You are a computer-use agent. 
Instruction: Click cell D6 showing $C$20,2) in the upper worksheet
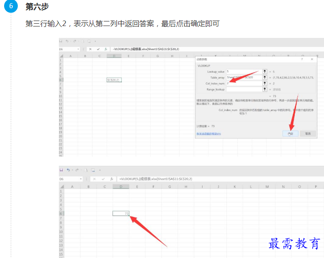pyautogui.click(x=114, y=80)
